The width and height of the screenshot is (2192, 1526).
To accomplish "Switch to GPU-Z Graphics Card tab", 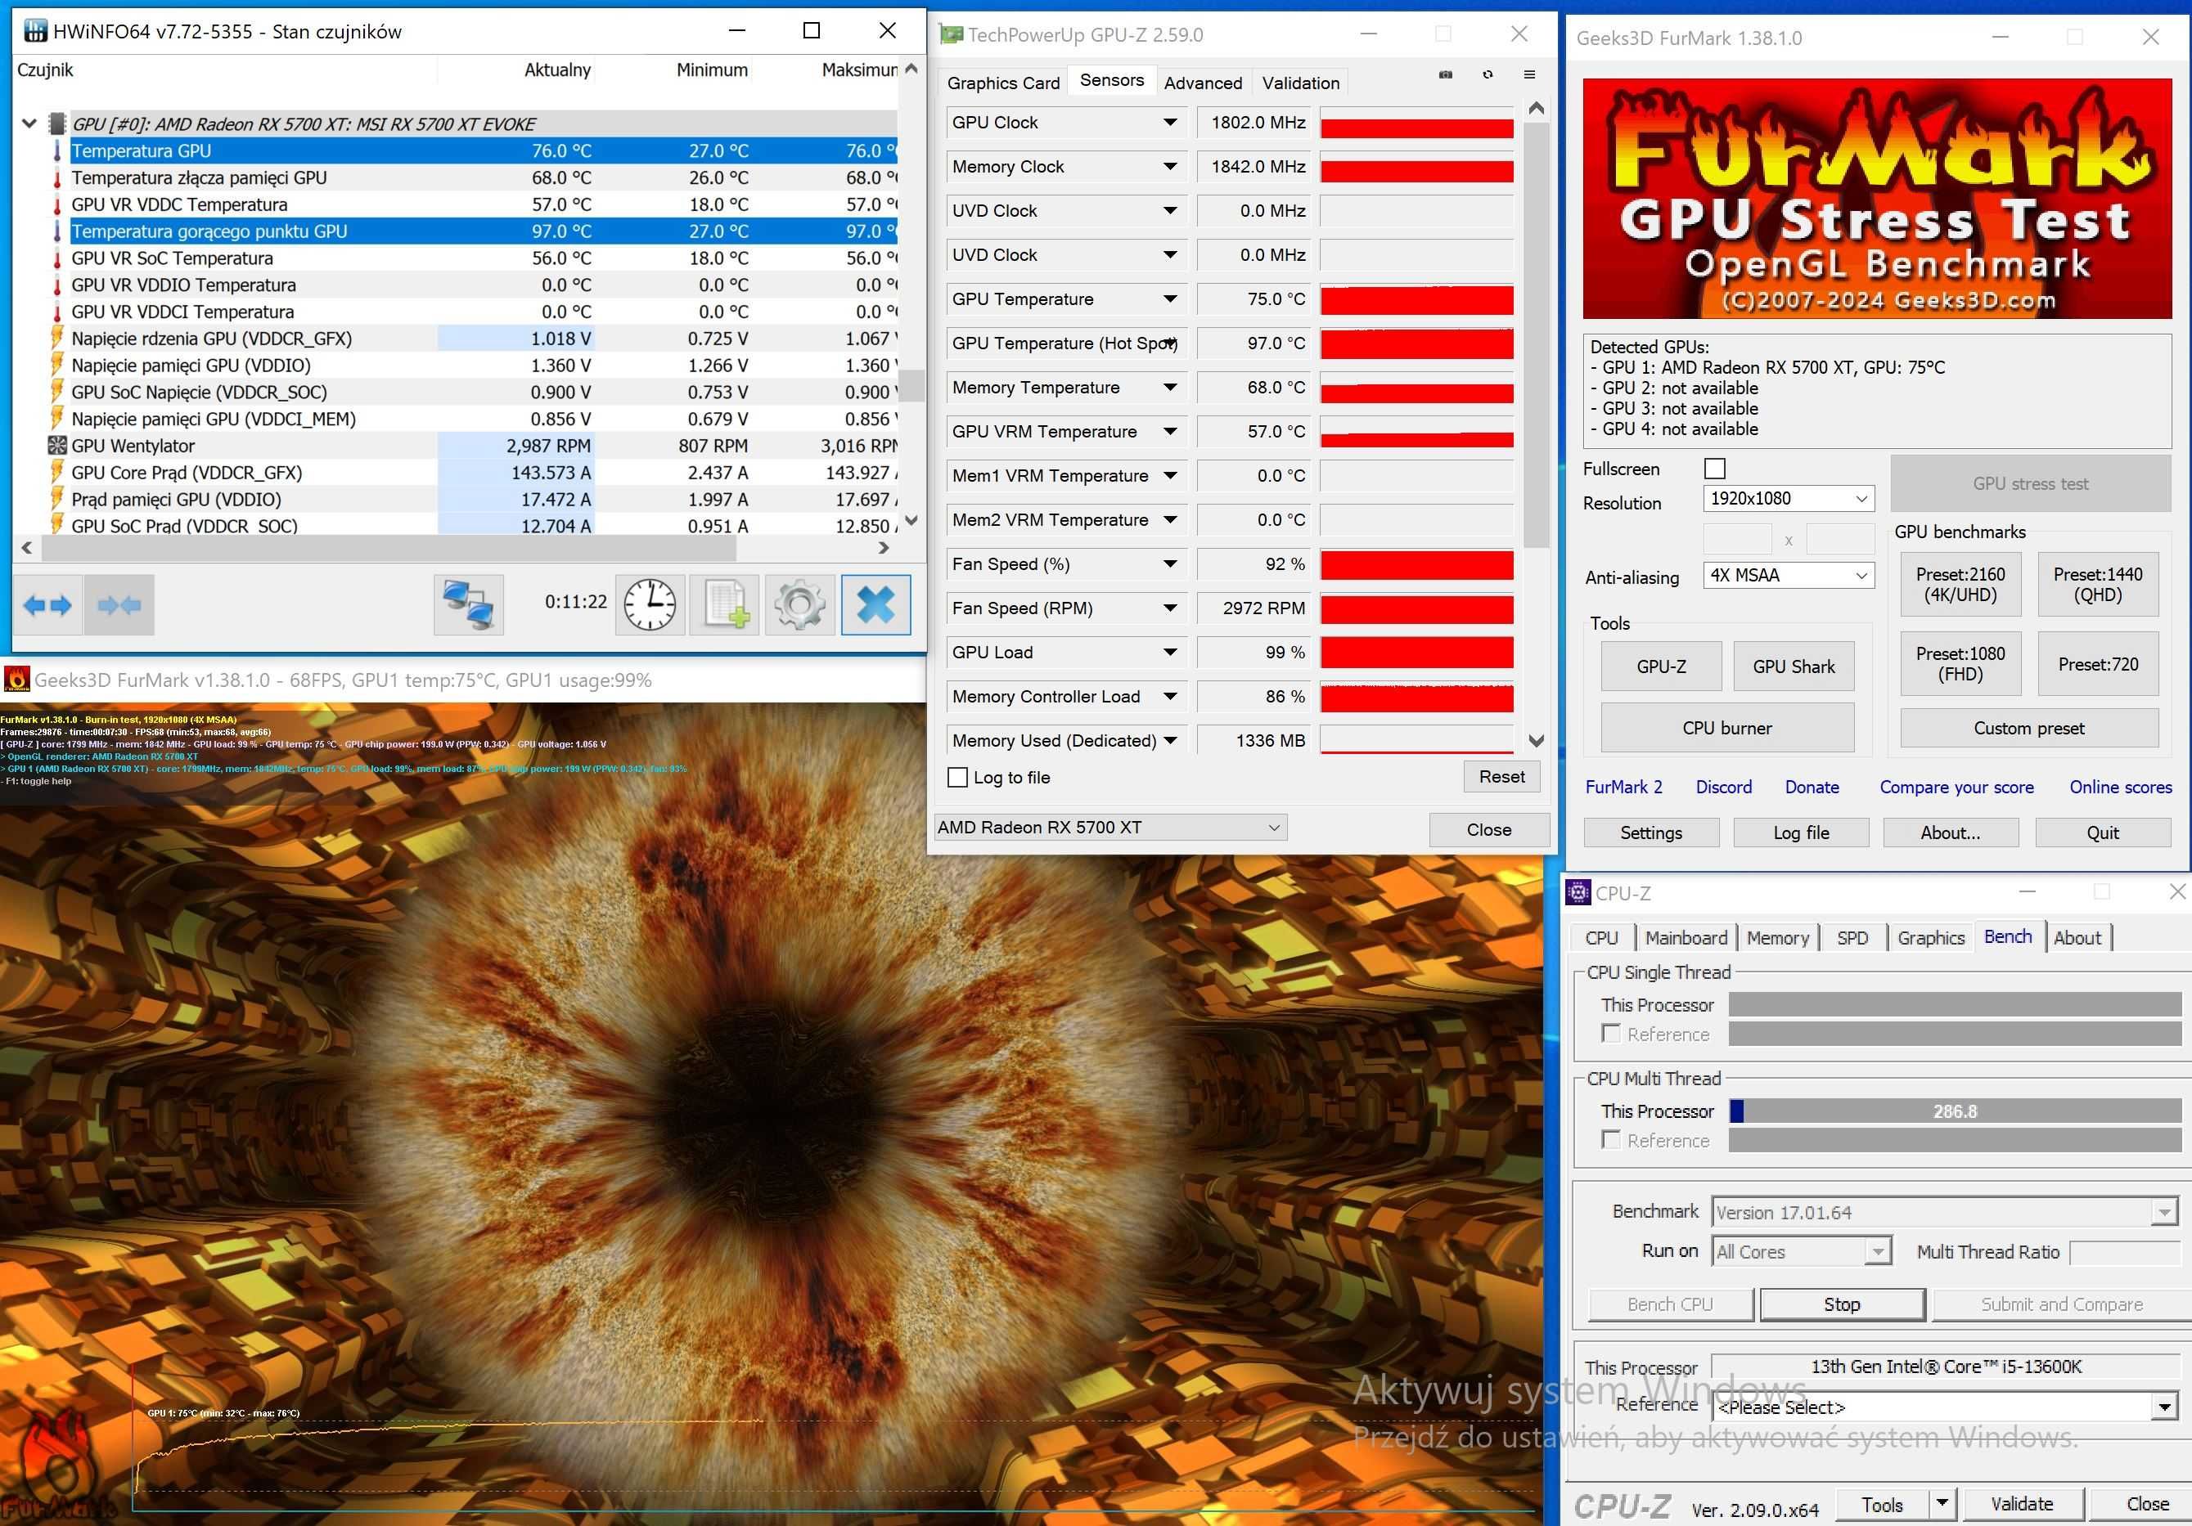I will click(1002, 83).
